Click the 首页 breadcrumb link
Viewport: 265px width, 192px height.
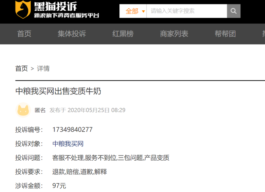(x=21, y=69)
